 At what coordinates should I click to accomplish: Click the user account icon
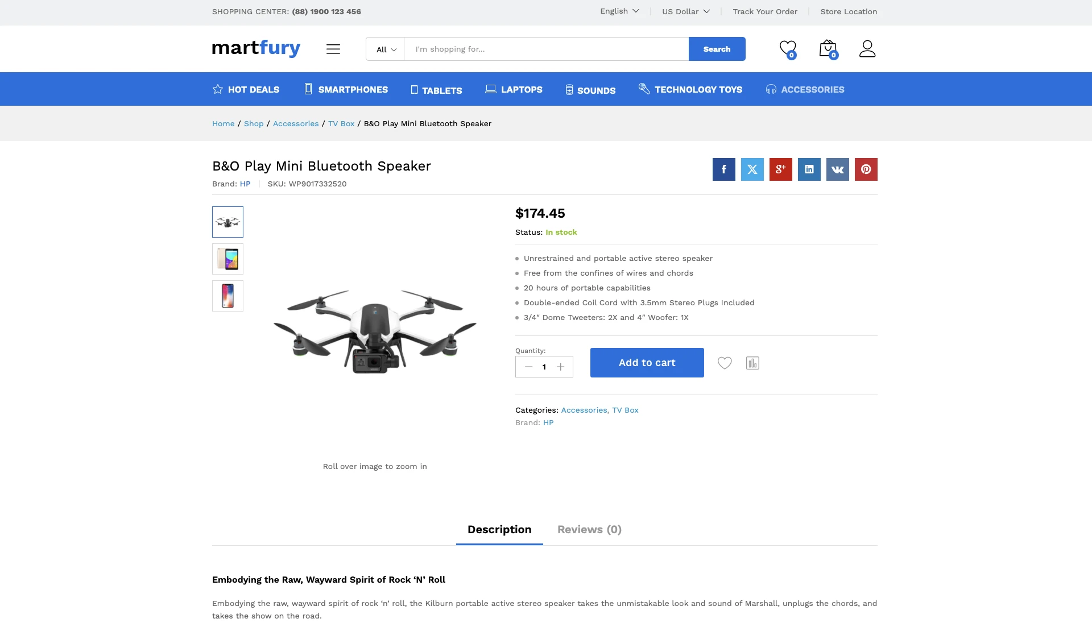tap(867, 49)
